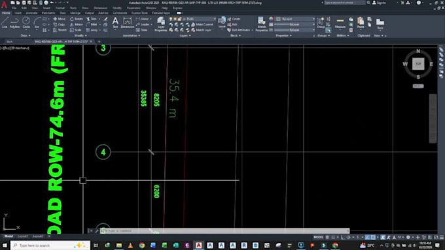Switch to the Start file tab
This screenshot has height=250, width=445.
[x=9, y=42]
